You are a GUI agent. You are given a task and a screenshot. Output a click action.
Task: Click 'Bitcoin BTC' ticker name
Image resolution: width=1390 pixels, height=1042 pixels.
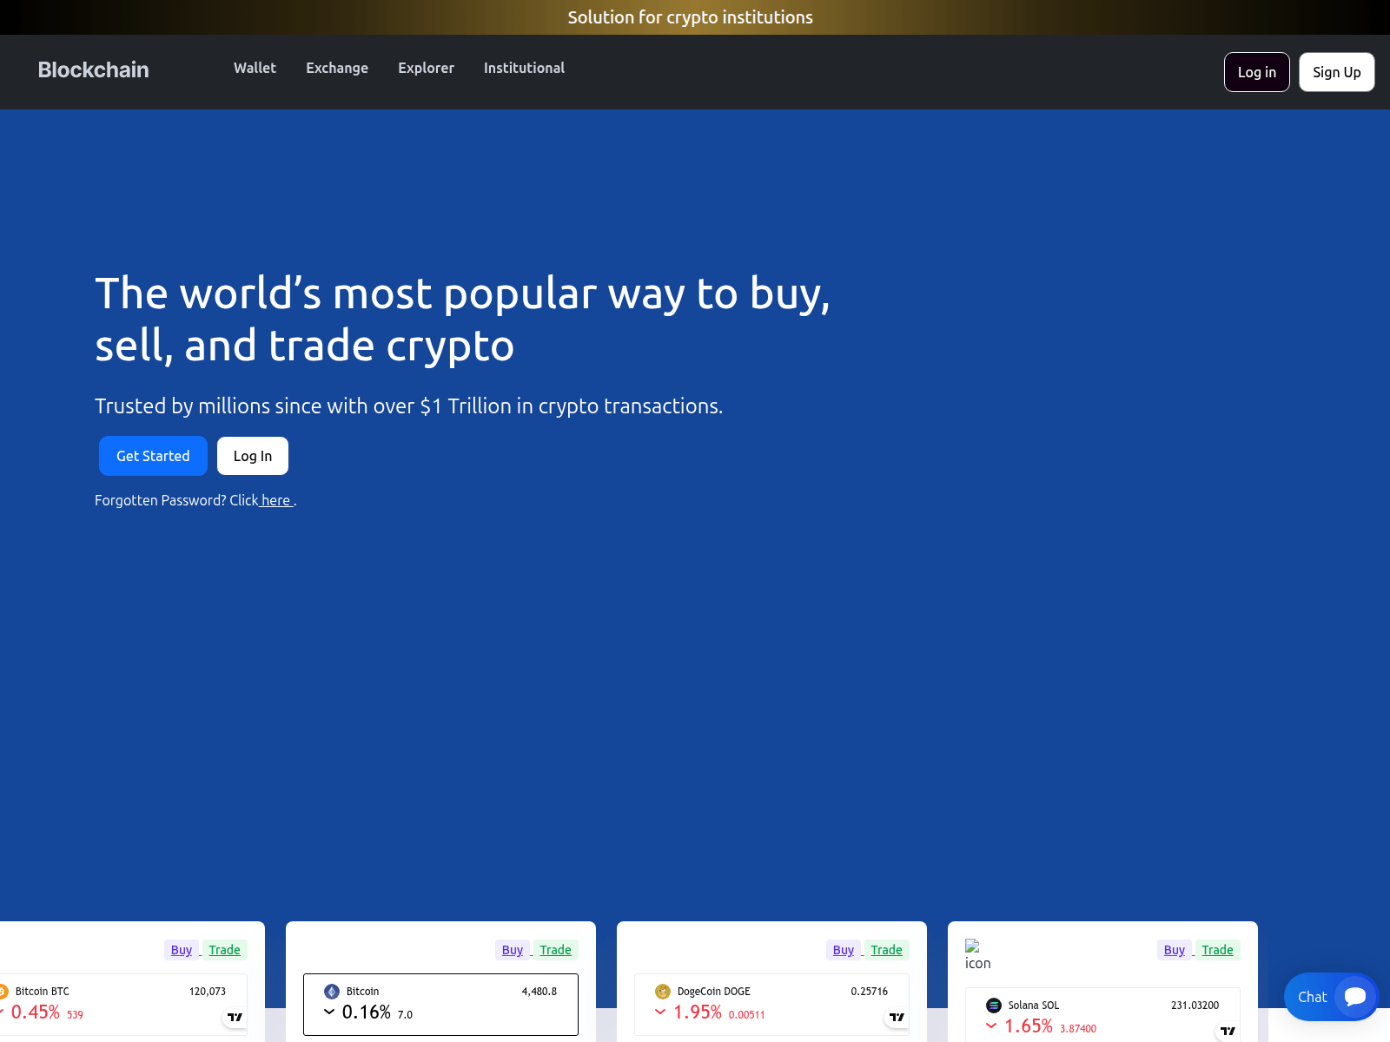[42, 992]
